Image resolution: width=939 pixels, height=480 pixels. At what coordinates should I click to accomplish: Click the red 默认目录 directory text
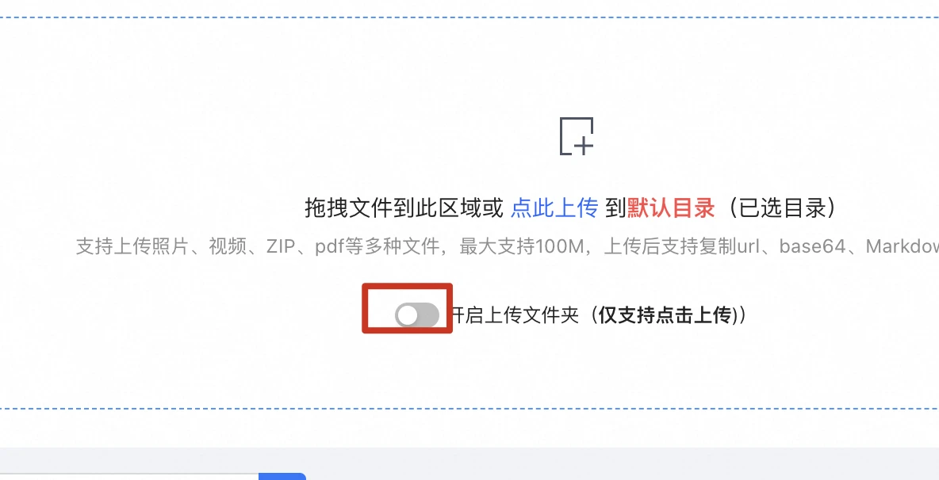coord(671,208)
